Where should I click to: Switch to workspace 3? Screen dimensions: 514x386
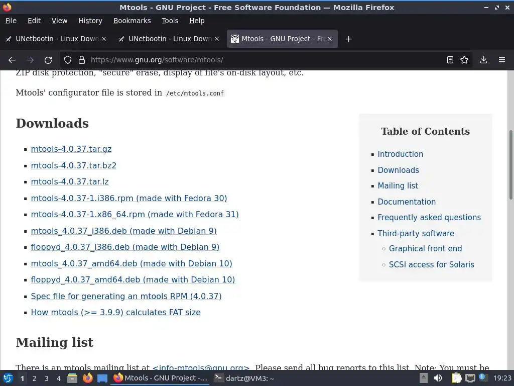click(x=47, y=378)
